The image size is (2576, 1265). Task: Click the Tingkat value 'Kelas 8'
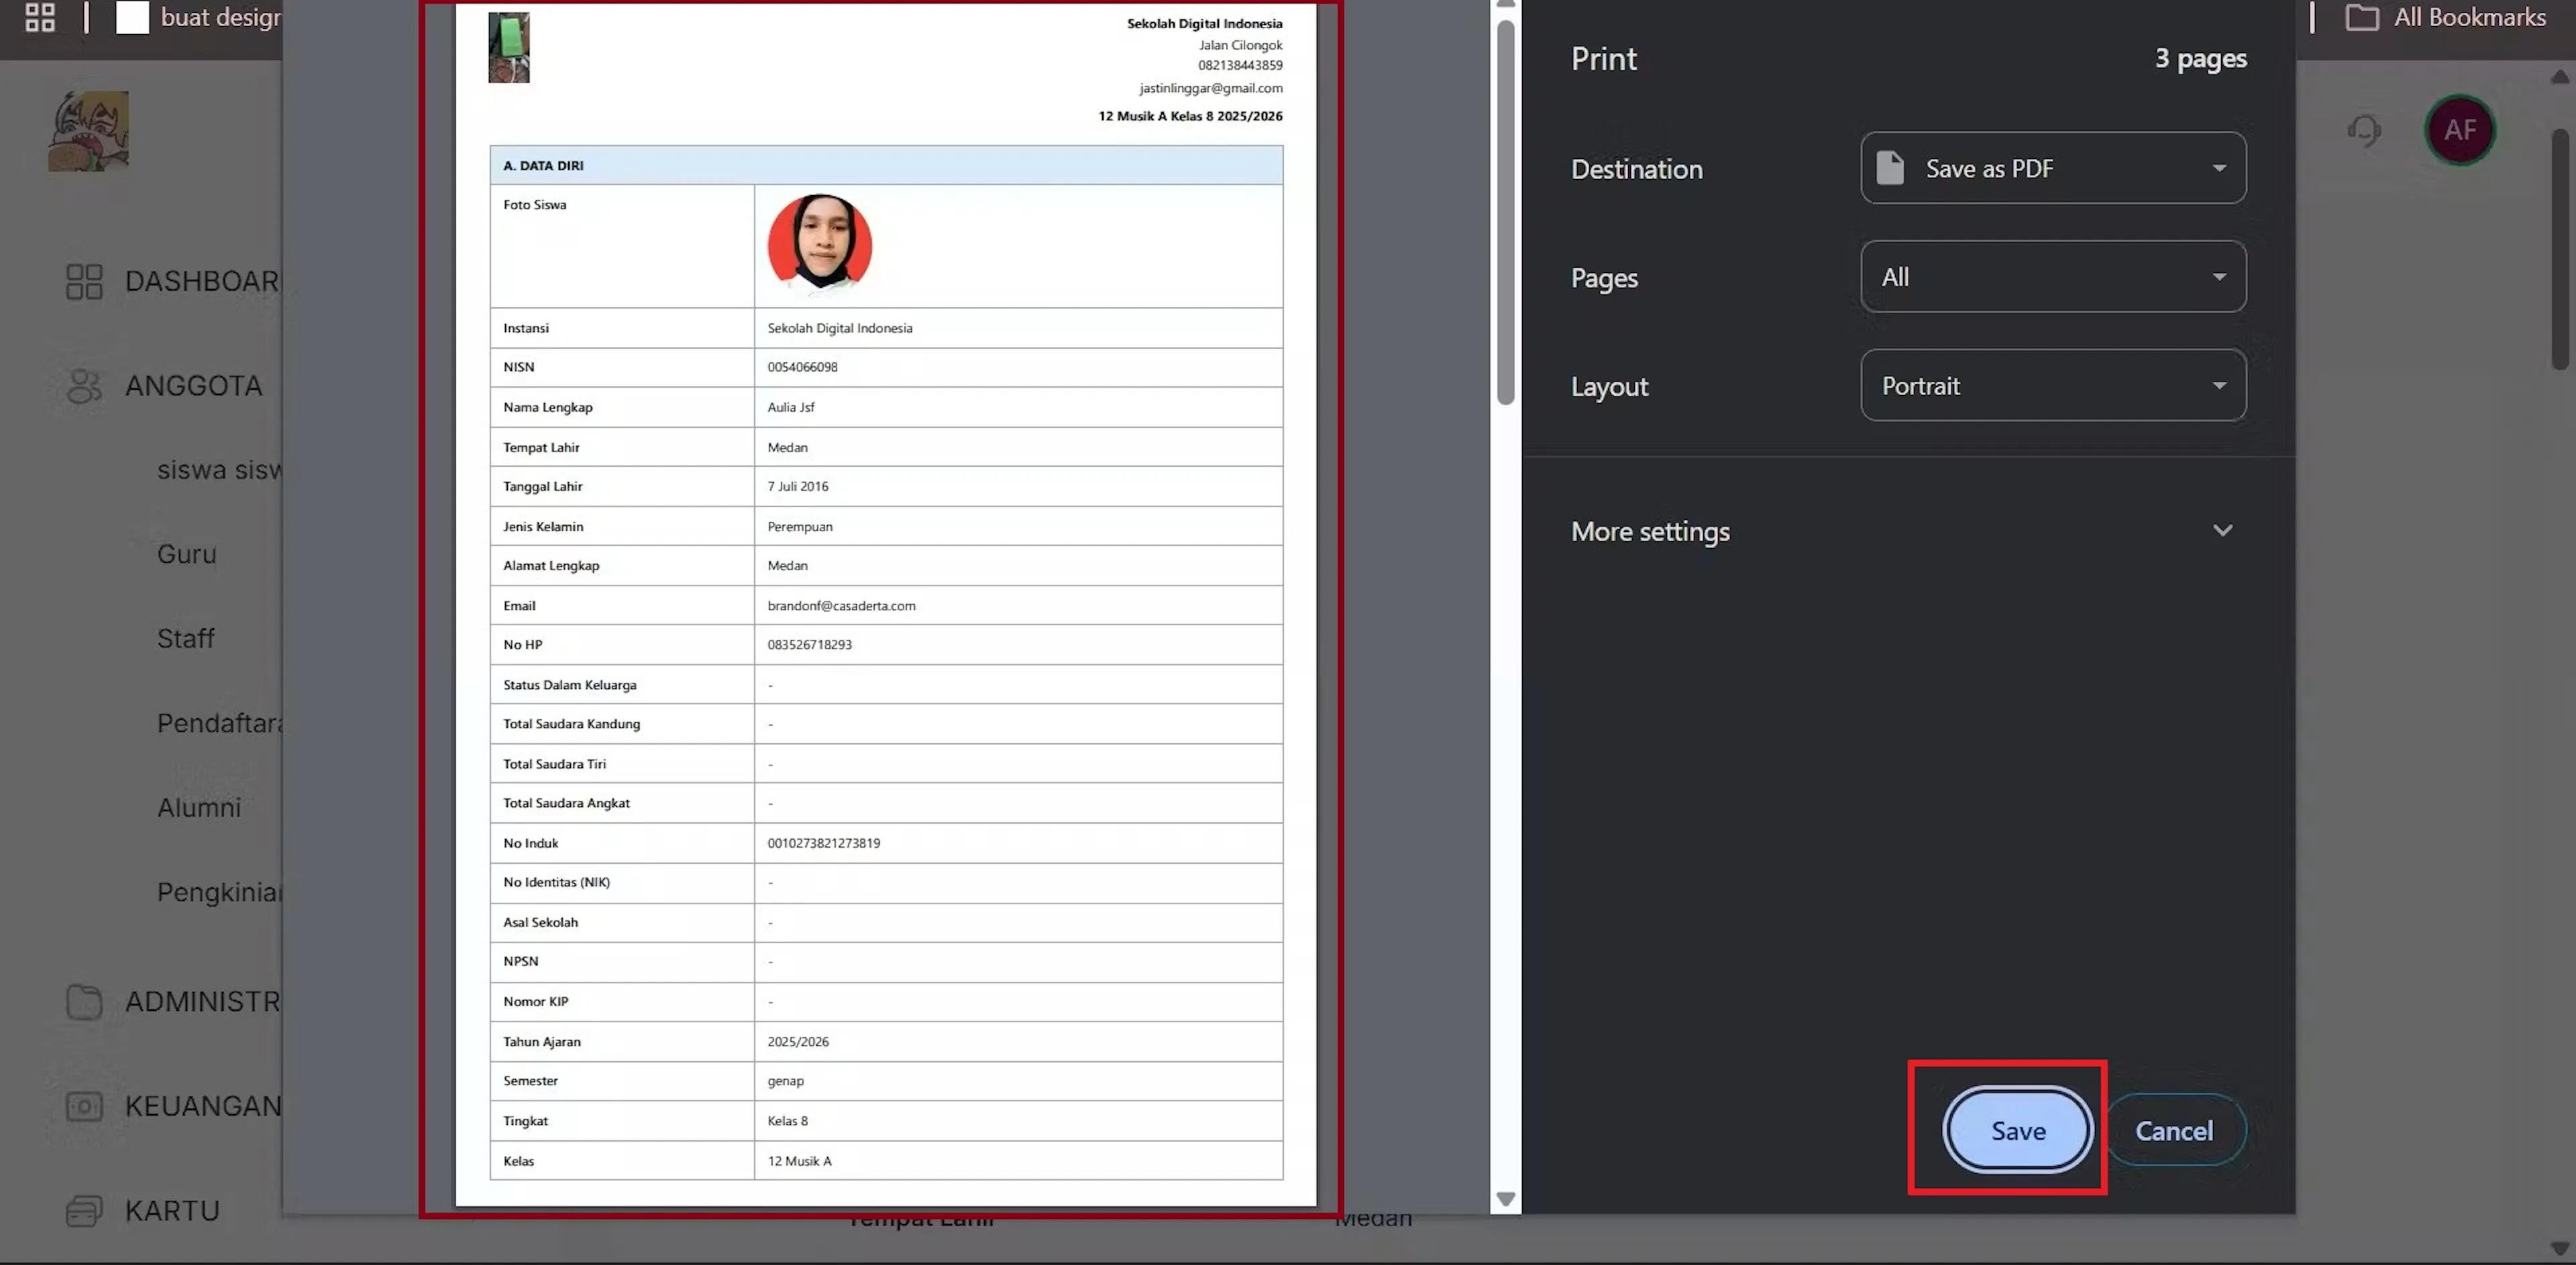tap(787, 1121)
